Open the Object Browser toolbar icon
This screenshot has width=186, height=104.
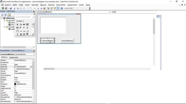pyautogui.click(x=55, y=8)
